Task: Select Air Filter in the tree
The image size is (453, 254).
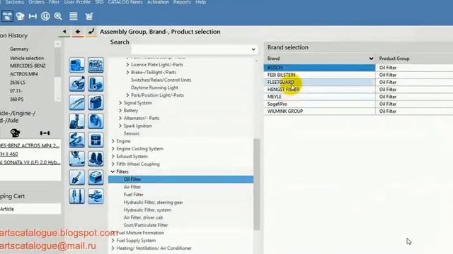Action: click(132, 187)
